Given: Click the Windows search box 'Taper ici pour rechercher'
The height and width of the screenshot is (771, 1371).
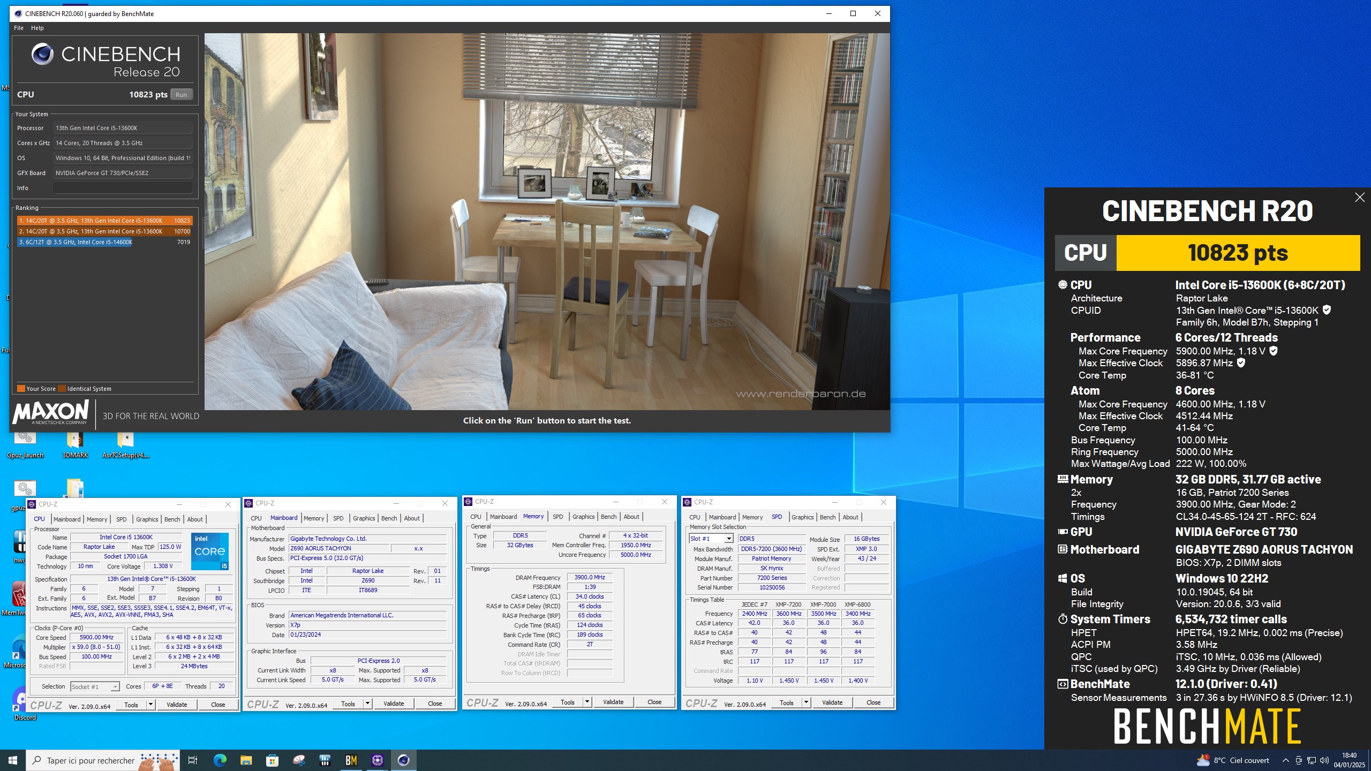Looking at the screenshot, I should (103, 760).
